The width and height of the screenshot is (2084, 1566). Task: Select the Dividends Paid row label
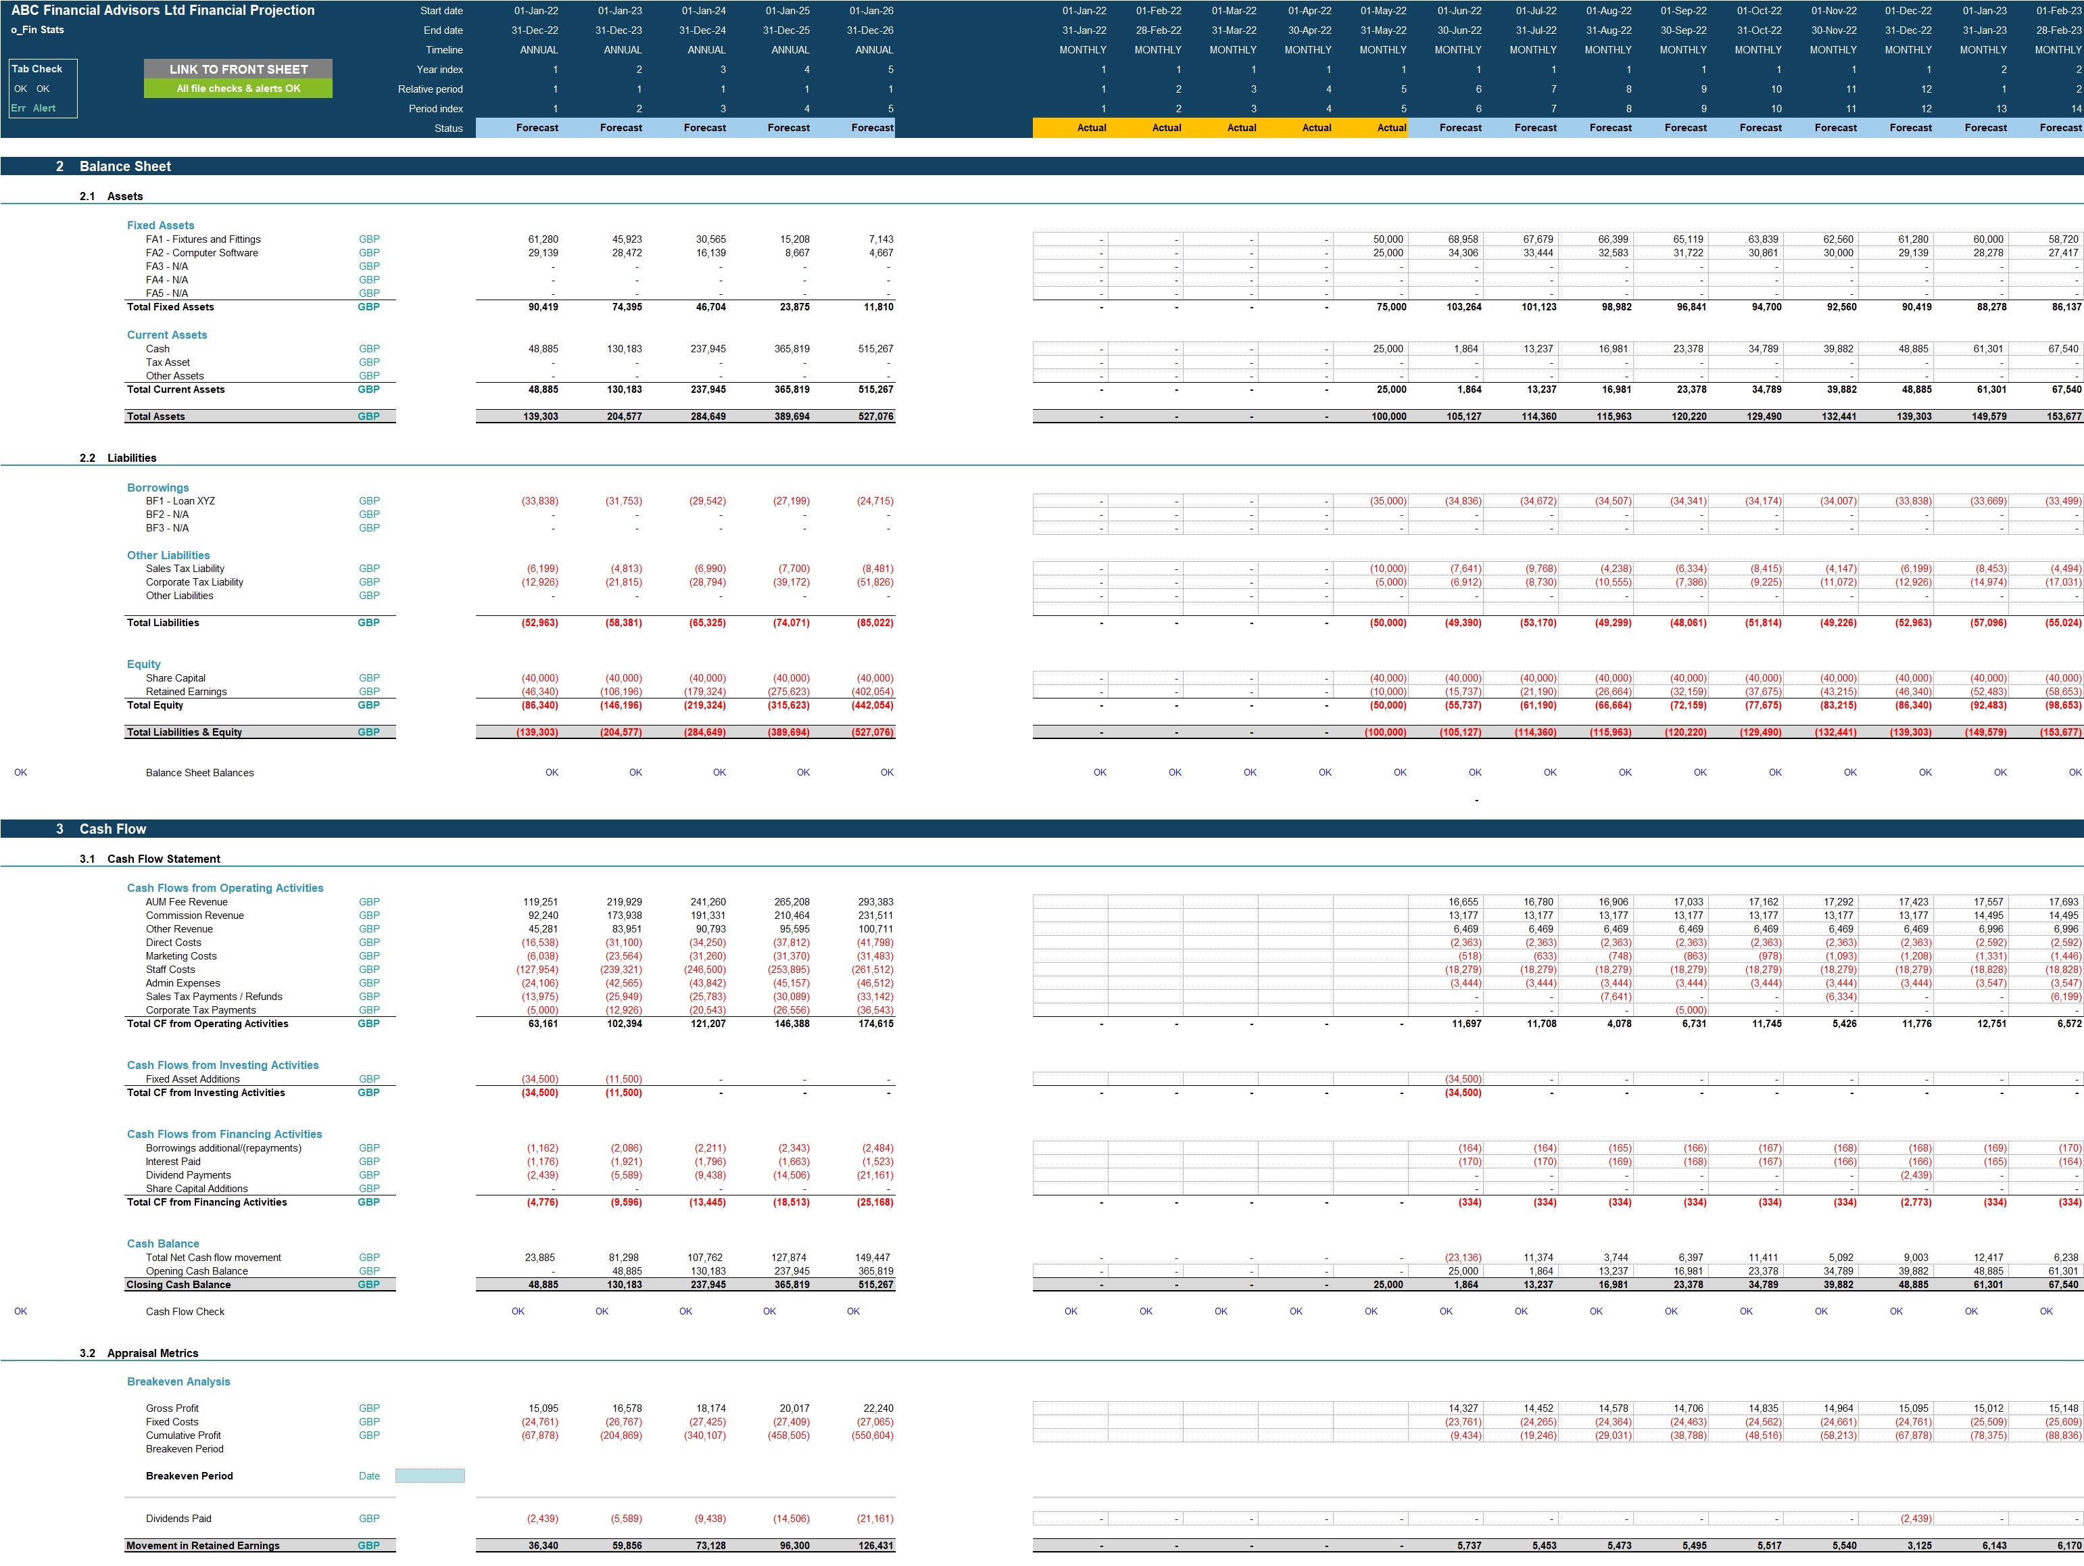tap(178, 1518)
